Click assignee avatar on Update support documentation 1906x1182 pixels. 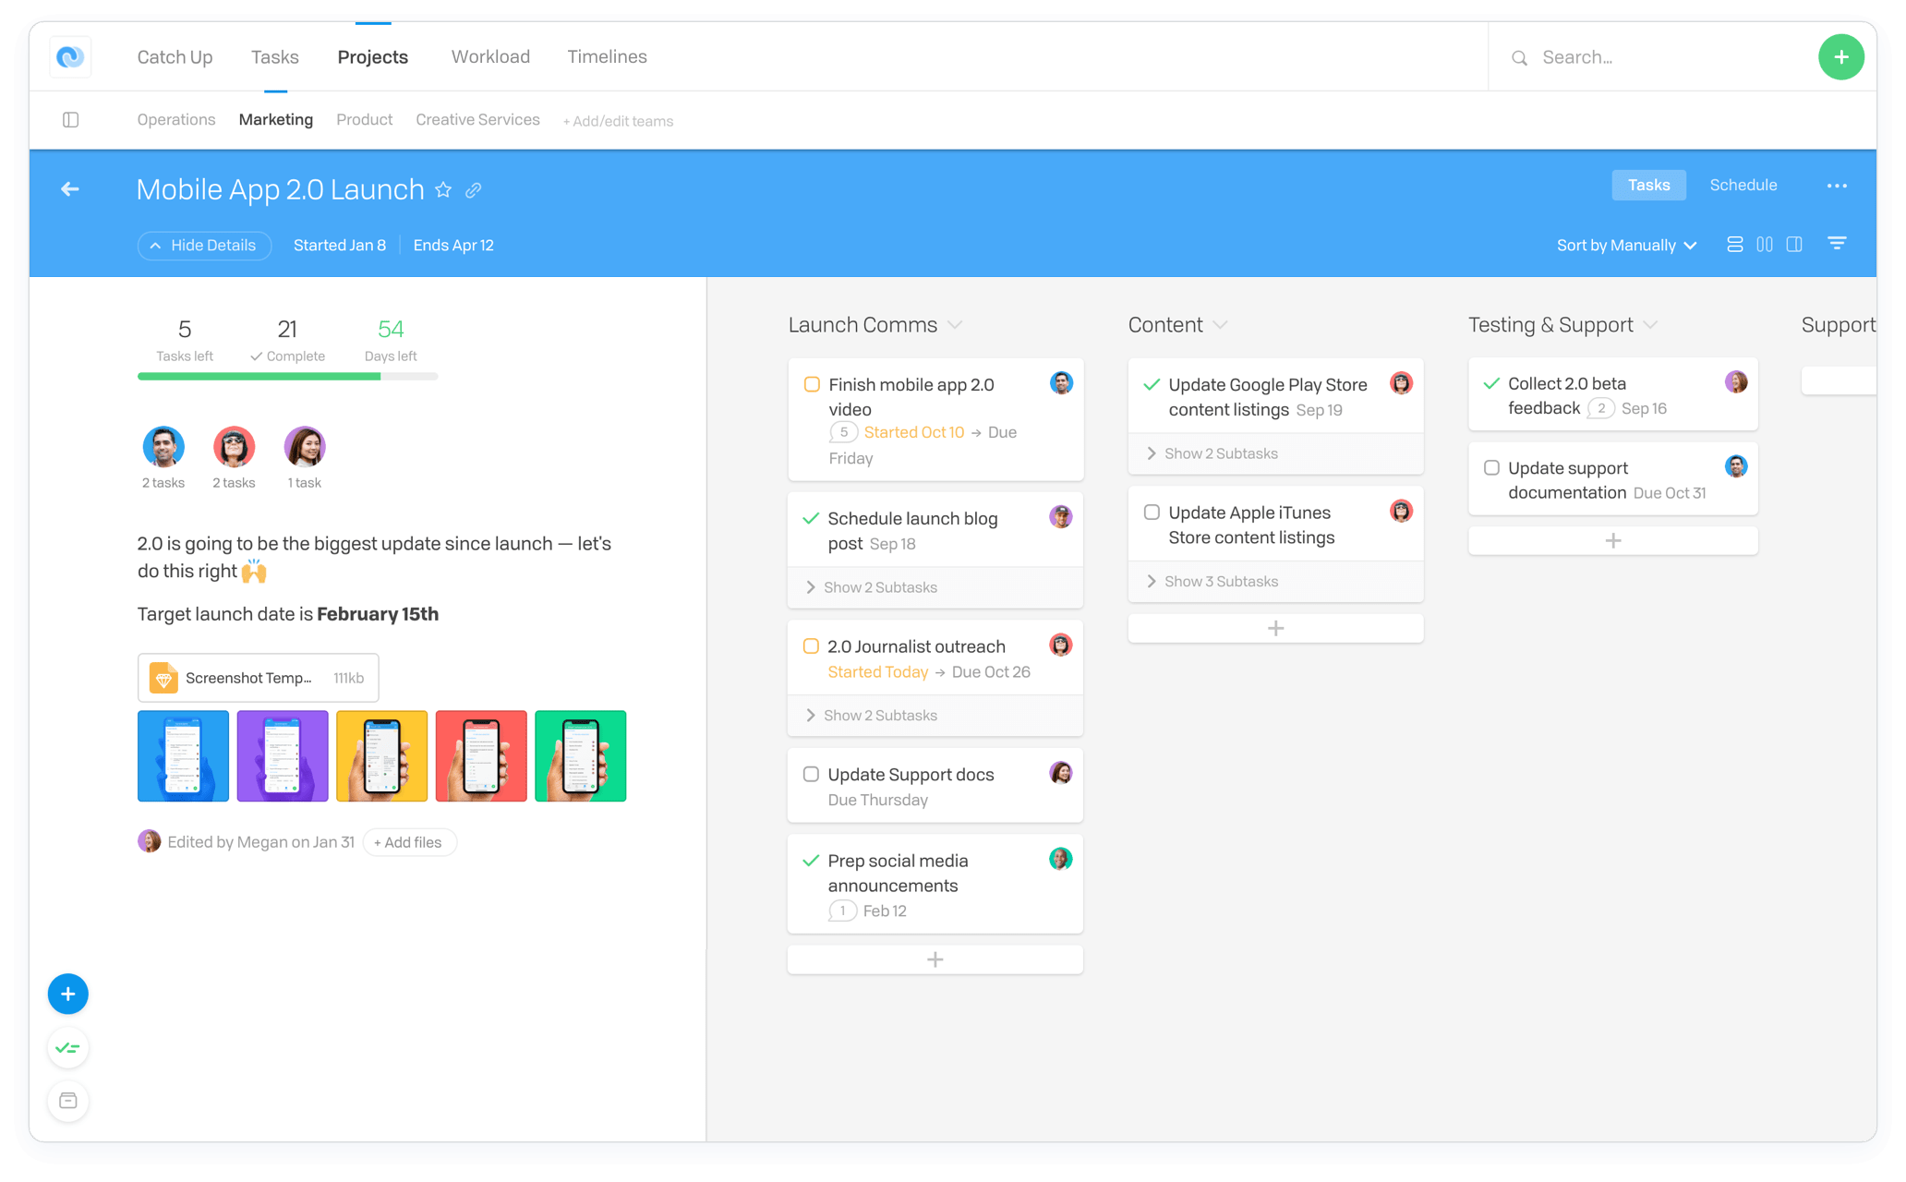pyautogui.click(x=1736, y=466)
